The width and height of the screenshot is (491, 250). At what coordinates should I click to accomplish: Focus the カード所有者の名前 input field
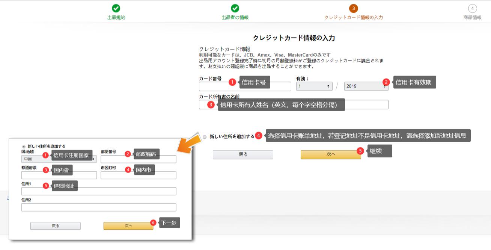(x=294, y=105)
